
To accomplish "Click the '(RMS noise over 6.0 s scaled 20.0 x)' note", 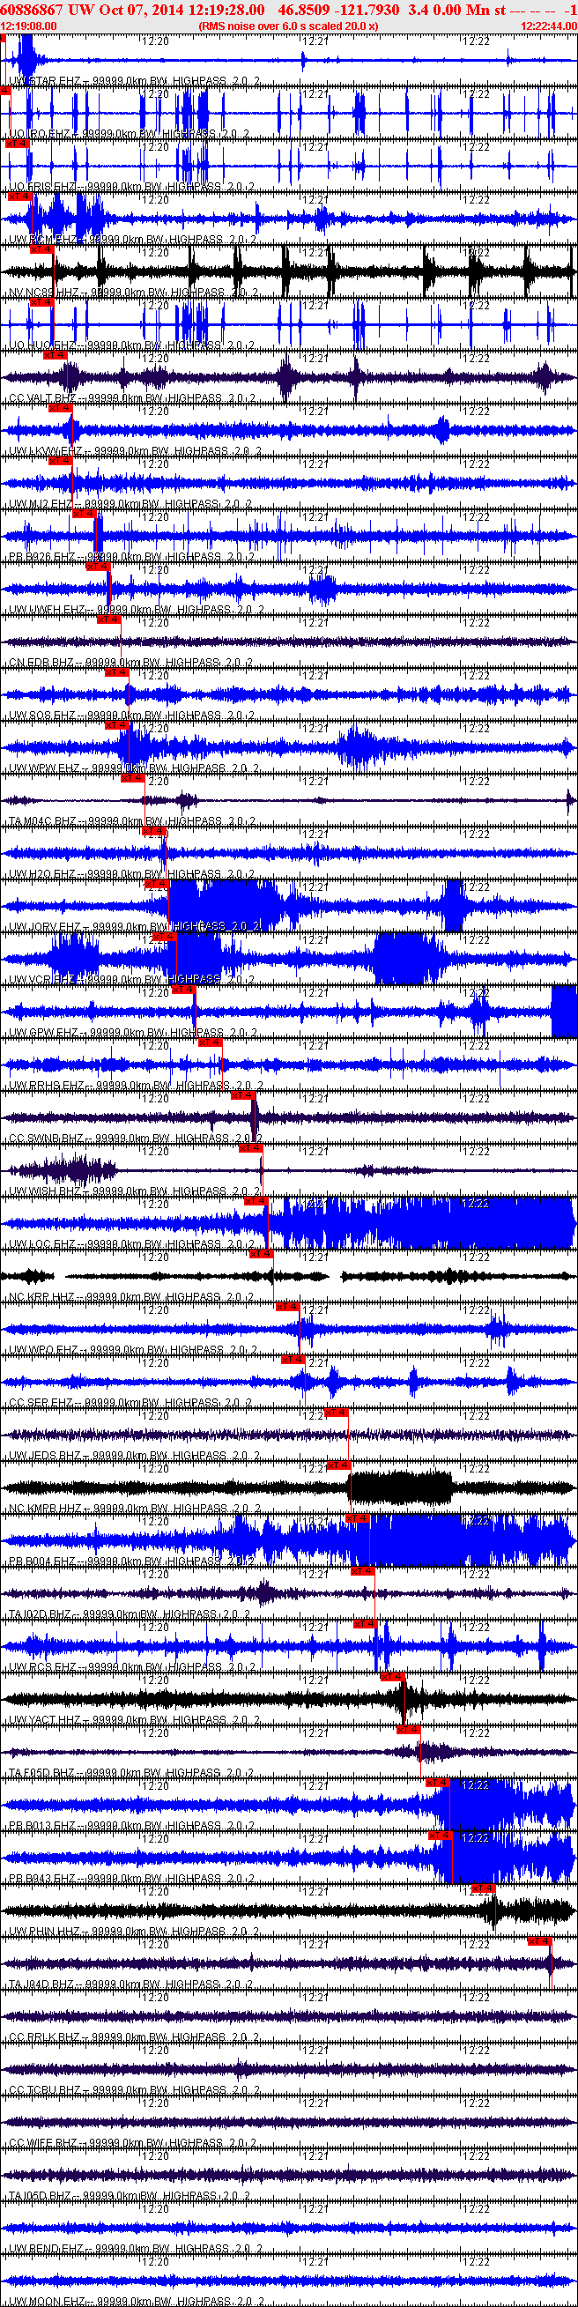I will tap(287, 26).
